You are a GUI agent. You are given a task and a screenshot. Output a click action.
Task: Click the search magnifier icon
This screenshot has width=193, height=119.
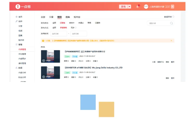pyautogui.click(x=171, y=23)
